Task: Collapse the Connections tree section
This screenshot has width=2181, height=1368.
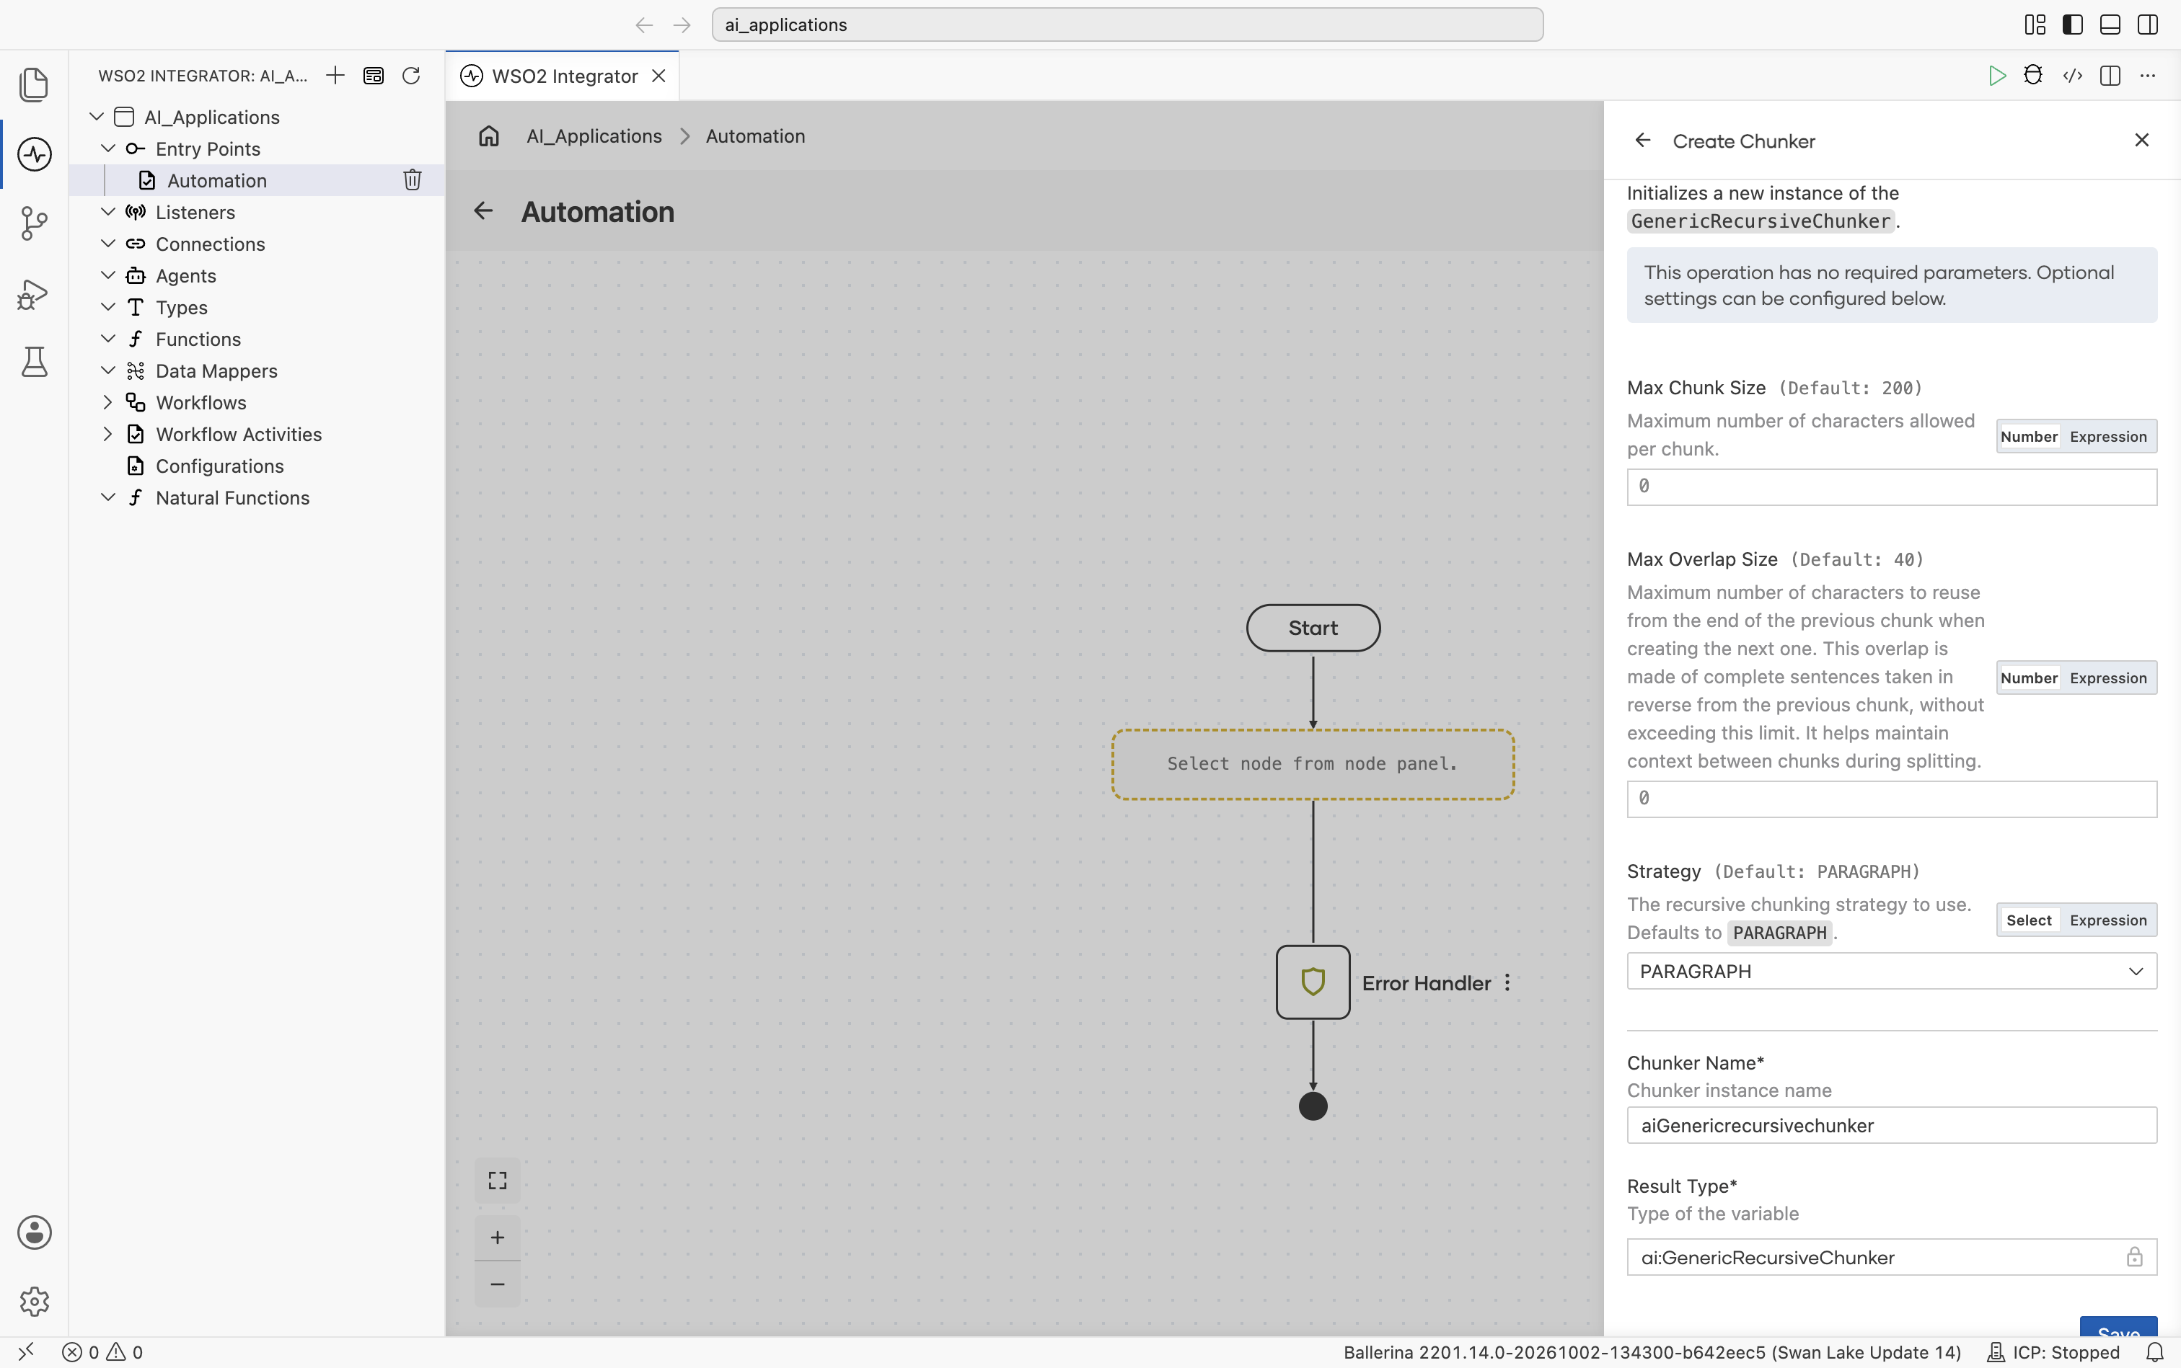Action: point(107,244)
